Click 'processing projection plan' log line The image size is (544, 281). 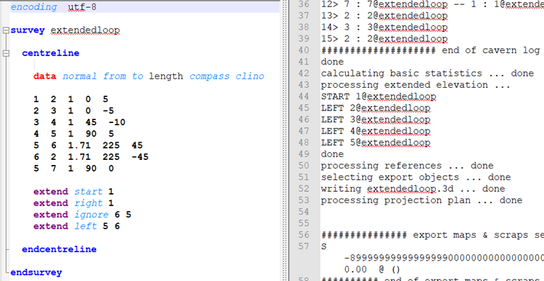tap(422, 200)
